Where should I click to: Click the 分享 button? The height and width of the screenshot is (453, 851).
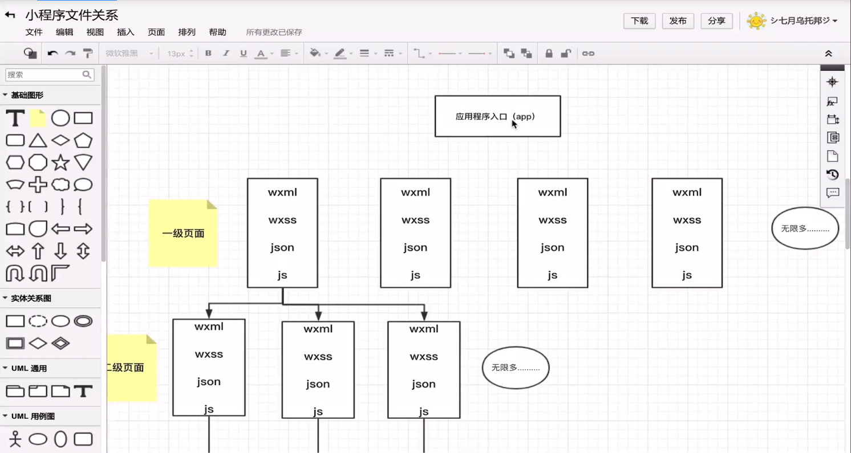[716, 21]
